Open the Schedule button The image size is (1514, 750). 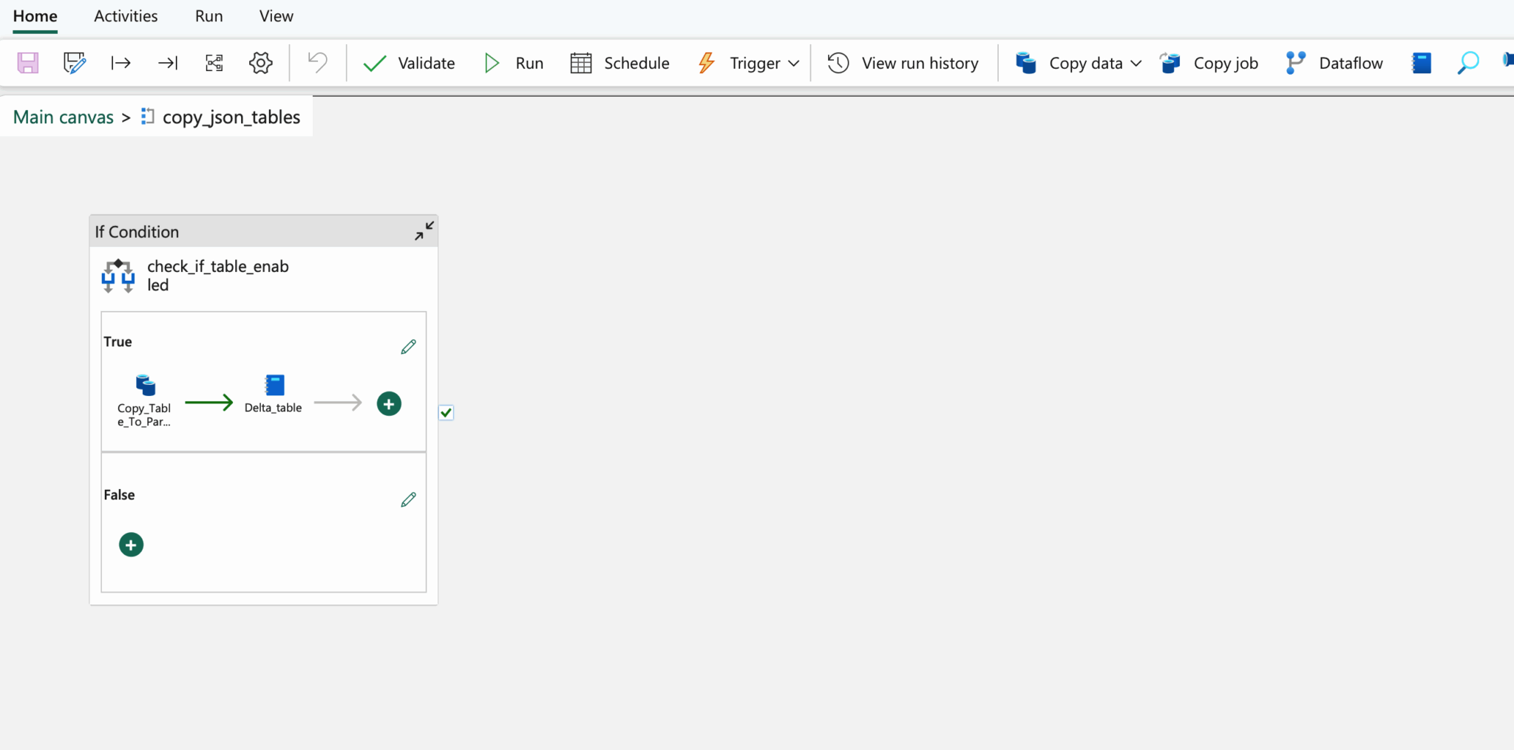coord(619,63)
